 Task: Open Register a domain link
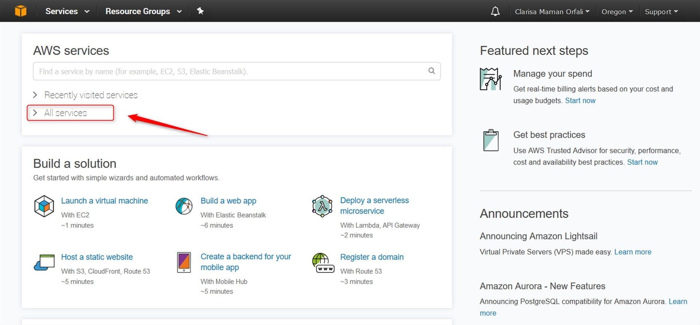click(372, 257)
